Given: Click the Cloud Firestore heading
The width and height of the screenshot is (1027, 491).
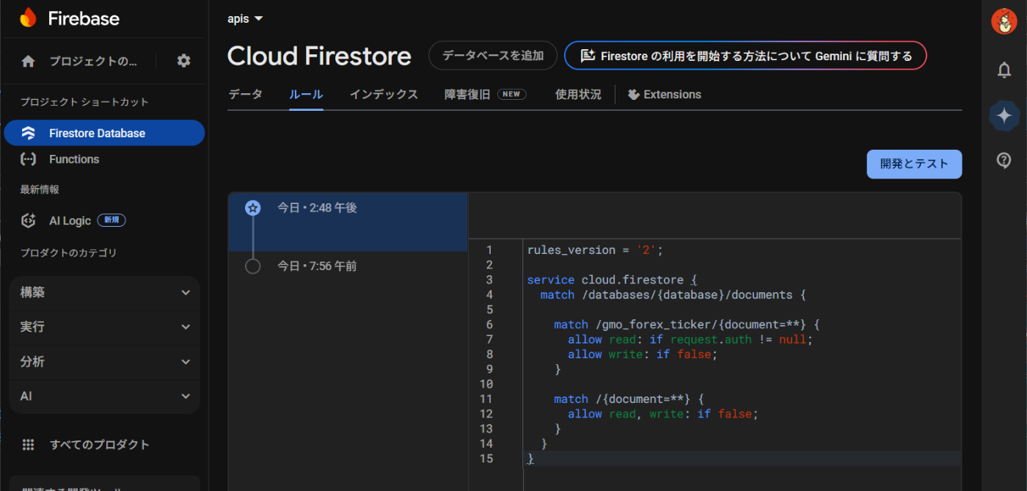Looking at the screenshot, I should point(319,56).
